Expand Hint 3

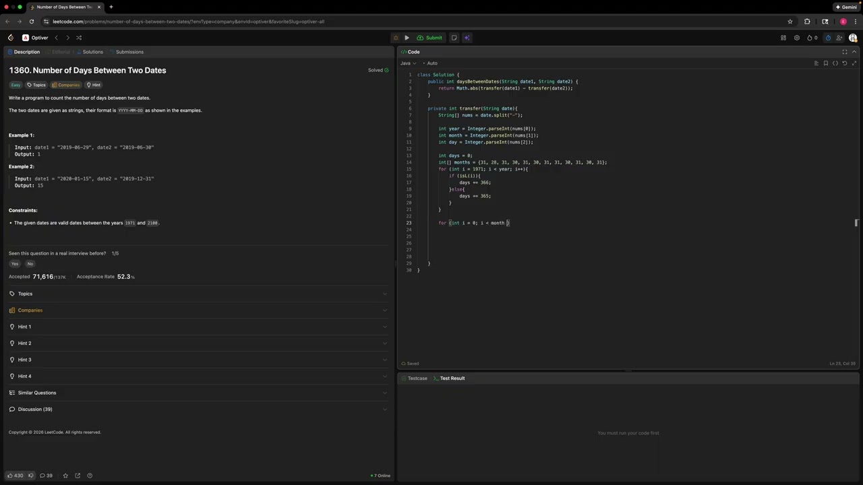point(198,360)
